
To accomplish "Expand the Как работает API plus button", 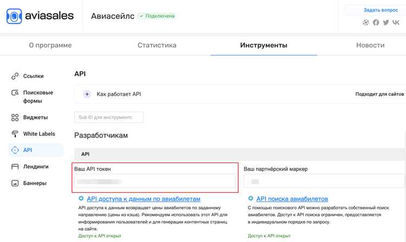I will click(x=87, y=95).
